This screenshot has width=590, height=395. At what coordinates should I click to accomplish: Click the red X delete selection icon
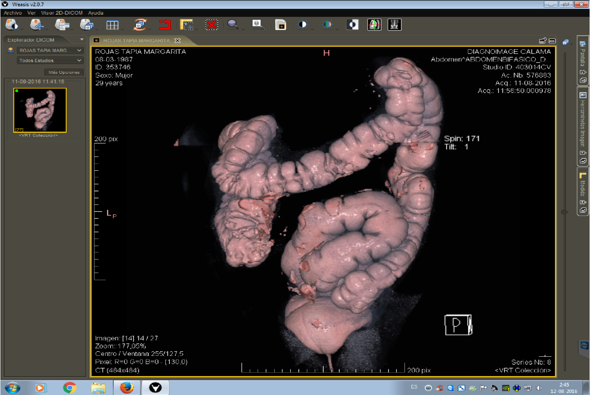[211, 25]
